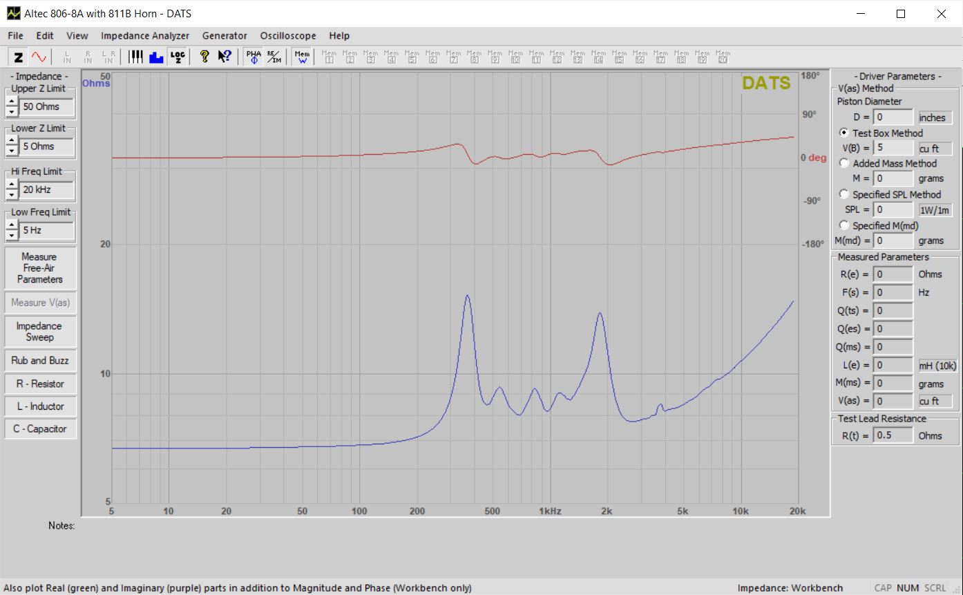
Task: Click the L - Inductor button
Action: pyautogui.click(x=39, y=406)
